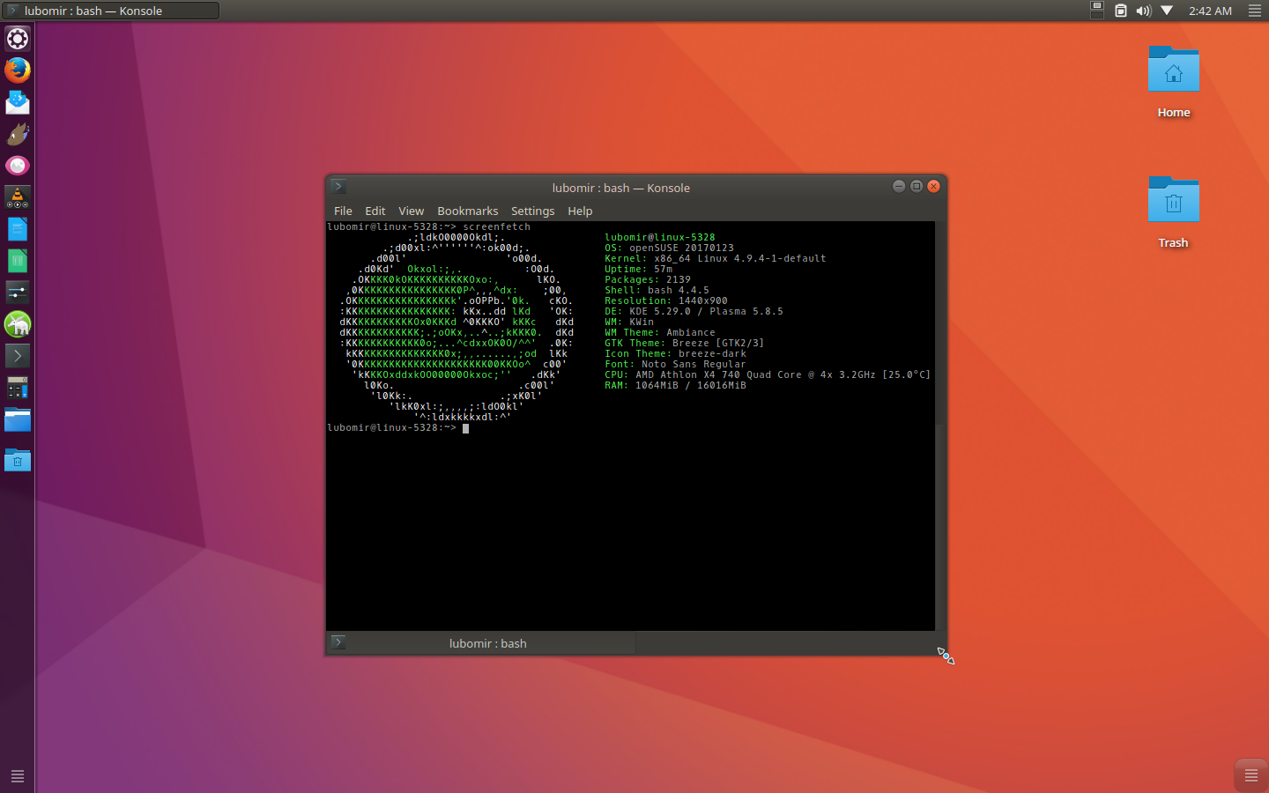
Task: Click Konsole window title bar icon
Action: pos(338,187)
